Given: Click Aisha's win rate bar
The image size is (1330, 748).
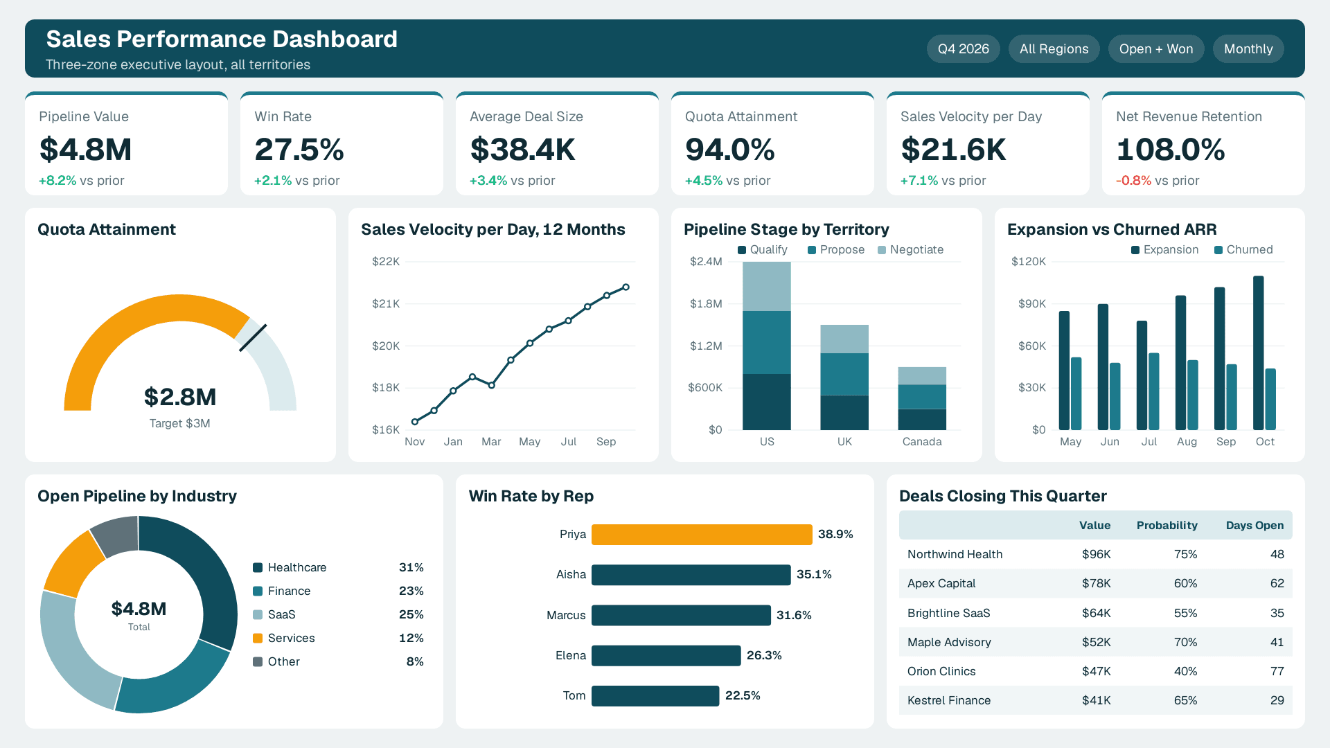Looking at the screenshot, I should click(x=691, y=575).
